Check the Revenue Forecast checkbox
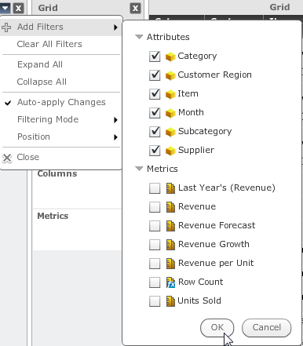 click(155, 226)
